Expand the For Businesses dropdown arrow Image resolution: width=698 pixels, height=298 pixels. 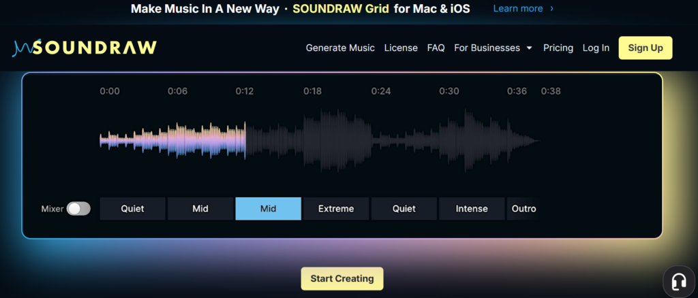pyautogui.click(x=529, y=48)
